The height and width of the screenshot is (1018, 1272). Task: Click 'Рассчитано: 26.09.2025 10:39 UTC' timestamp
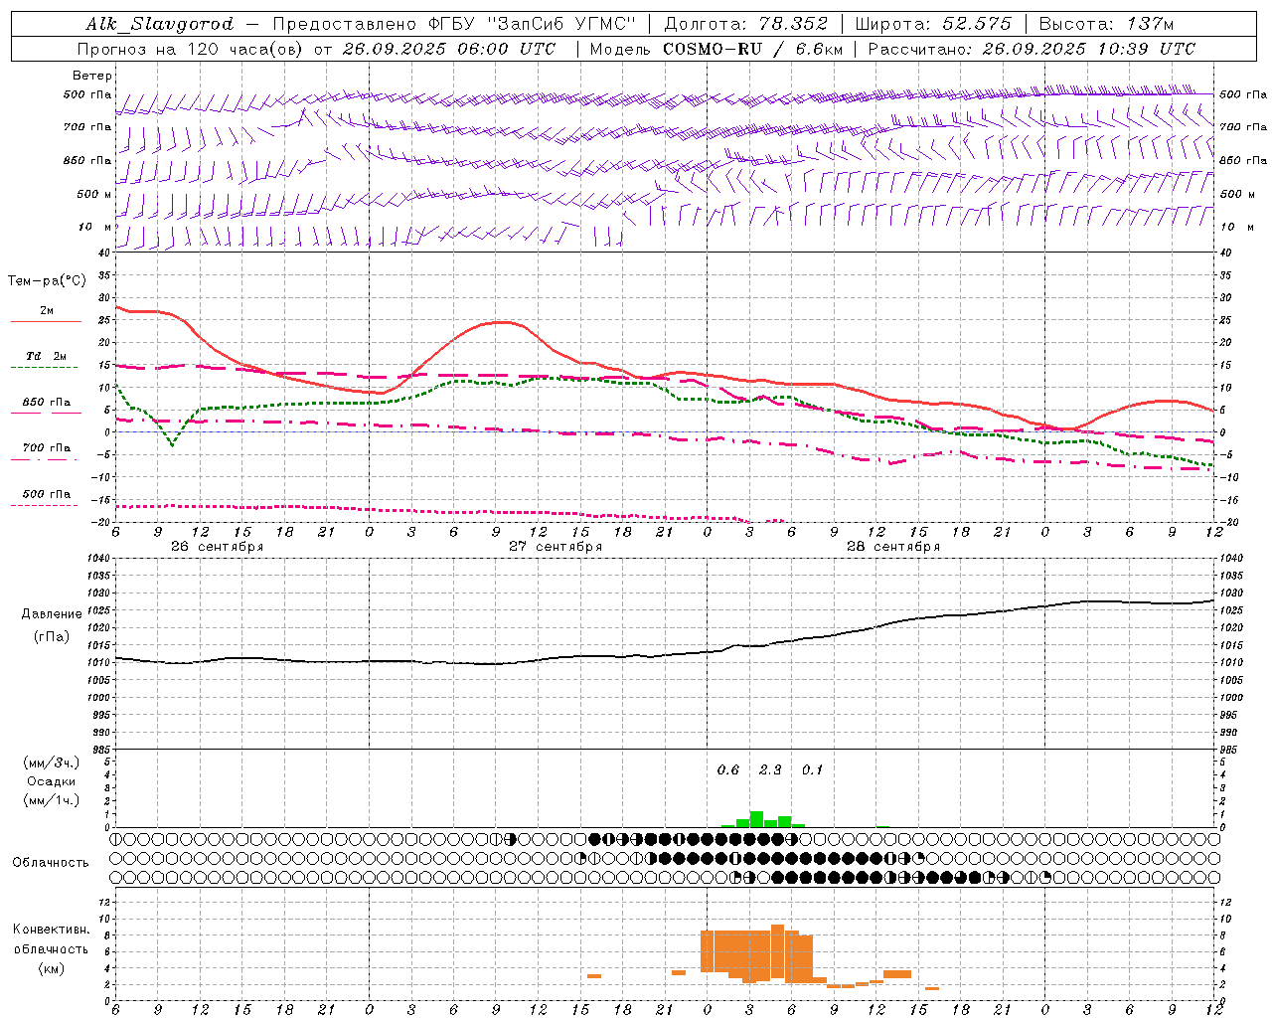[x=1032, y=49]
